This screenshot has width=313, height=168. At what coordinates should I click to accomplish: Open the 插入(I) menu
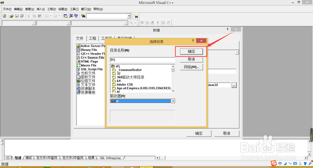click(41, 9)
